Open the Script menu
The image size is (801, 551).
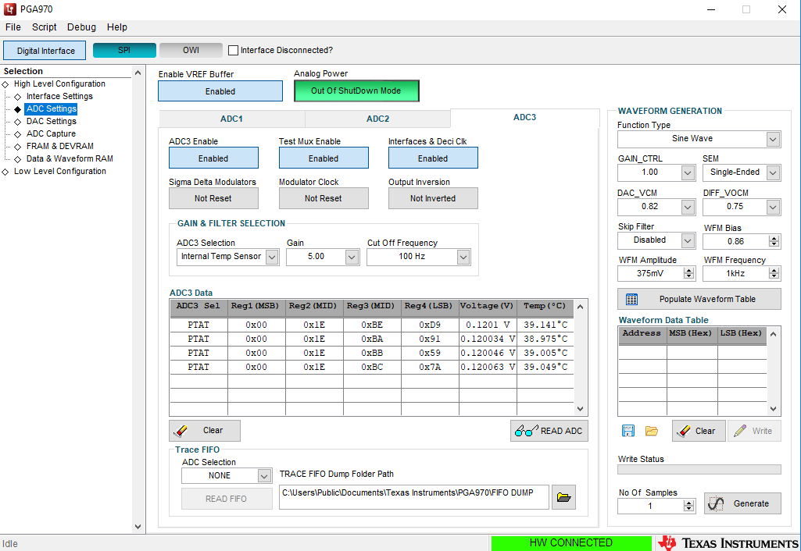(x=44, y=27)
